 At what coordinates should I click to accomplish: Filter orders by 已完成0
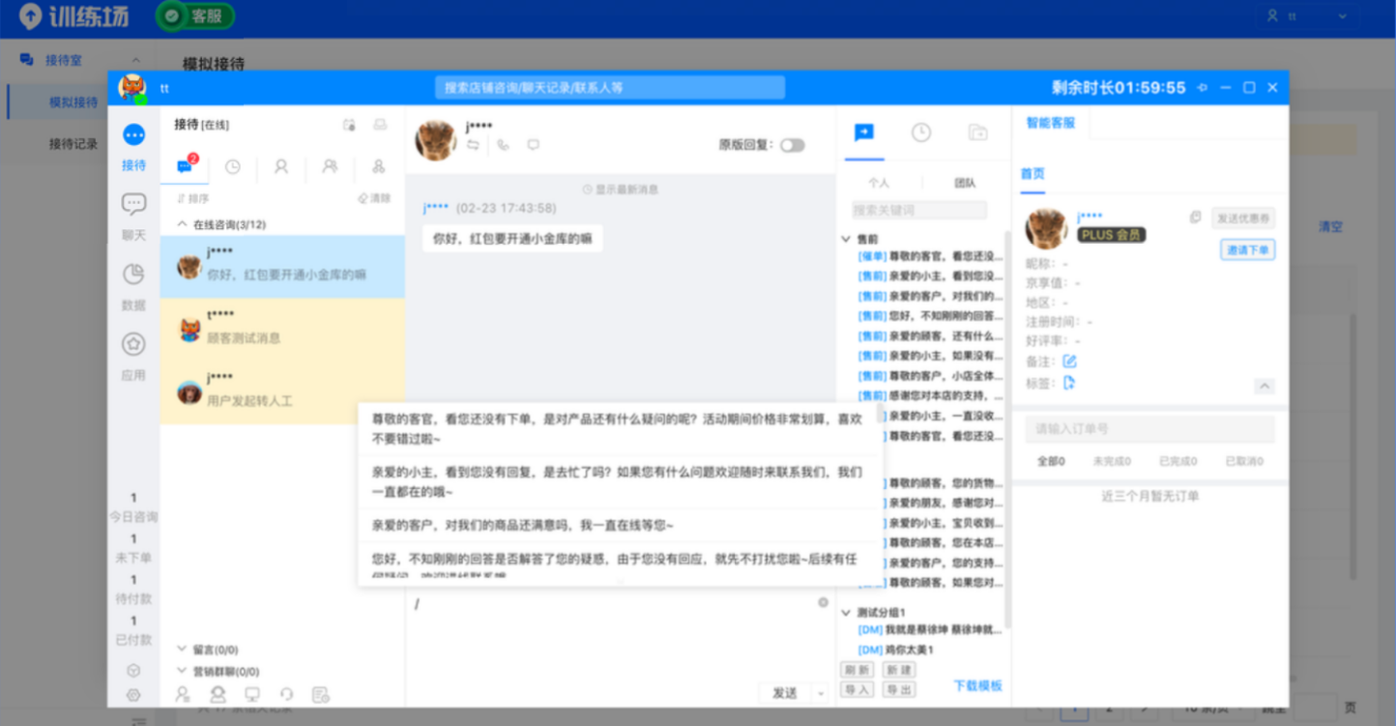[1178, 461]
